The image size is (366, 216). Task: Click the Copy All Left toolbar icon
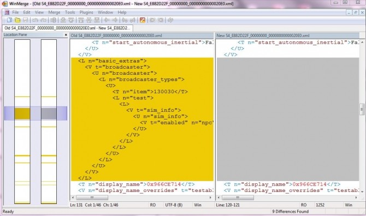(x=161, y=20)
